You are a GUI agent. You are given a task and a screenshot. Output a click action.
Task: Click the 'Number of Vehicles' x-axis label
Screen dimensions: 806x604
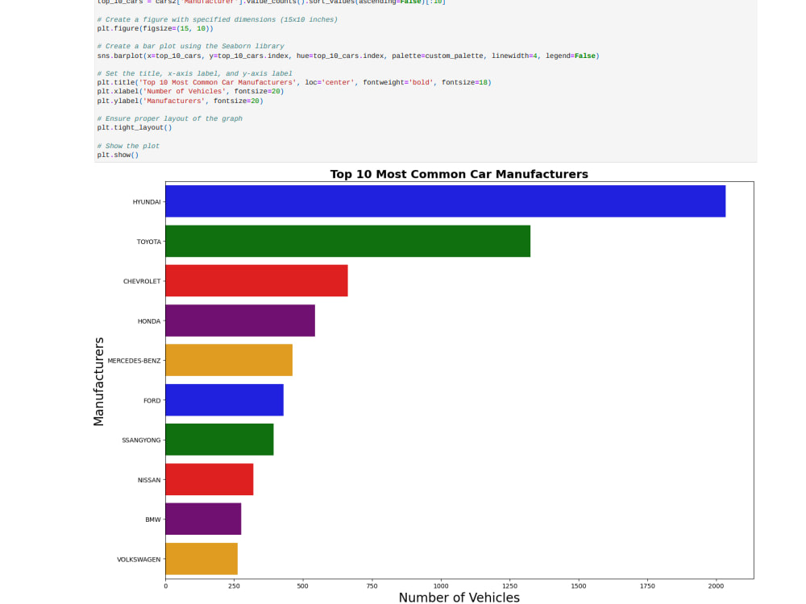point(459,598)
